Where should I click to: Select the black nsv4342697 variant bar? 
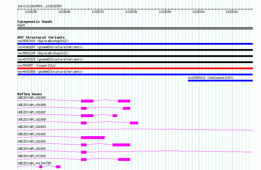pyautogui.click(x=135, y=50)
